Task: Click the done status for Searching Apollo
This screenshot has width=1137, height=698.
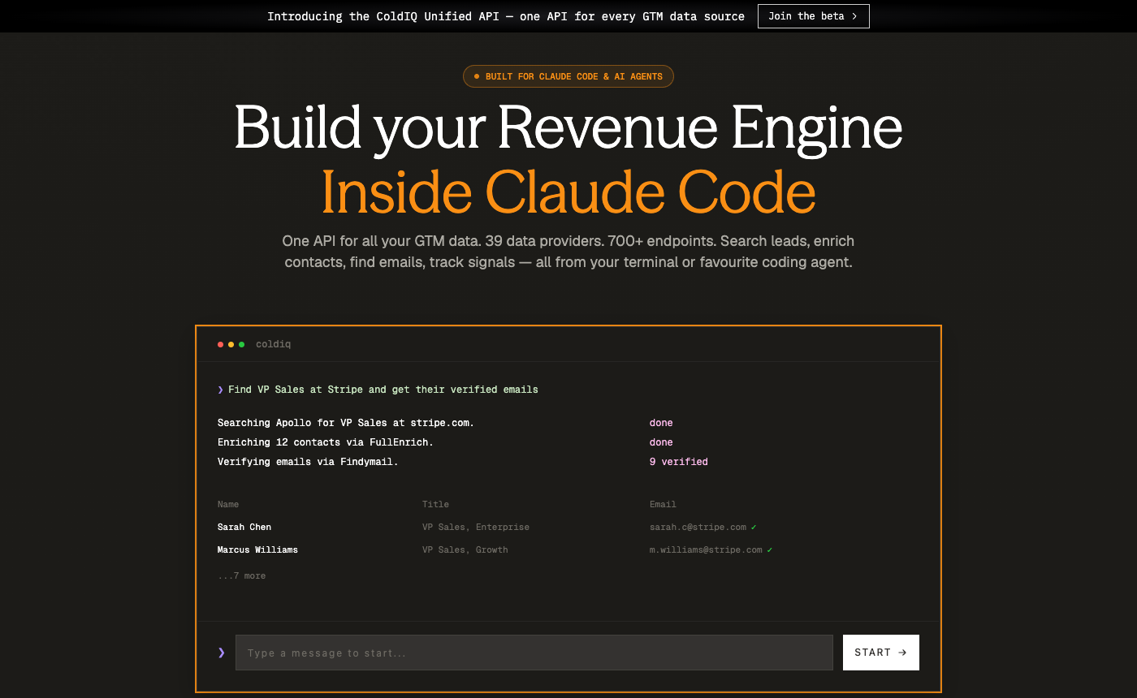Action: [661, 423]
